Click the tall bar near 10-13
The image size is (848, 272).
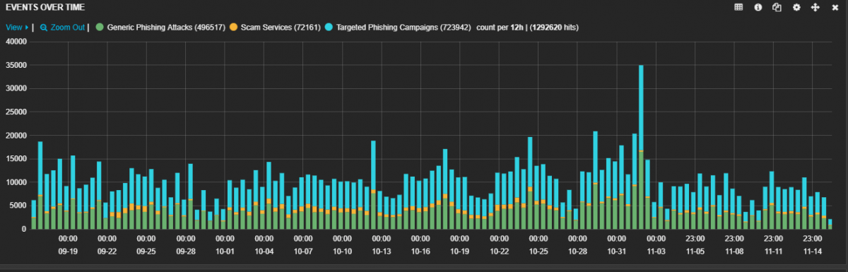click(x=373, y=185)
